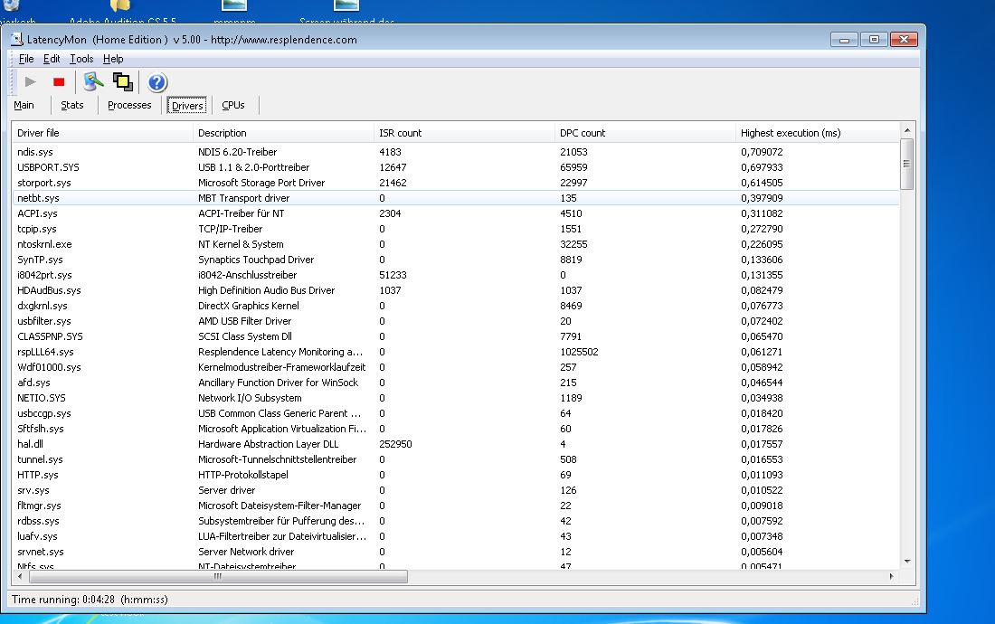Select the luafv.sys driver row
The image size is (995, 624).
pyautogui.click(x=456, y=536)
